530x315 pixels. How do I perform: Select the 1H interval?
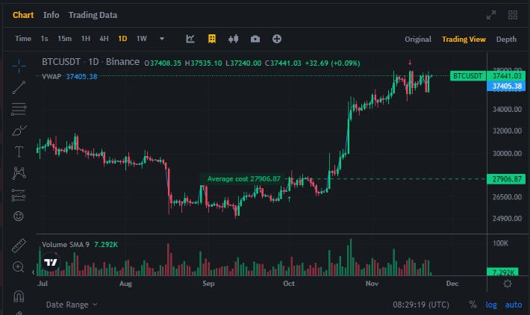[86, 39]
